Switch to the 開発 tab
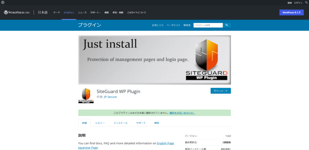The height and width of the screenshot is (150, 309). pos(157,123)
